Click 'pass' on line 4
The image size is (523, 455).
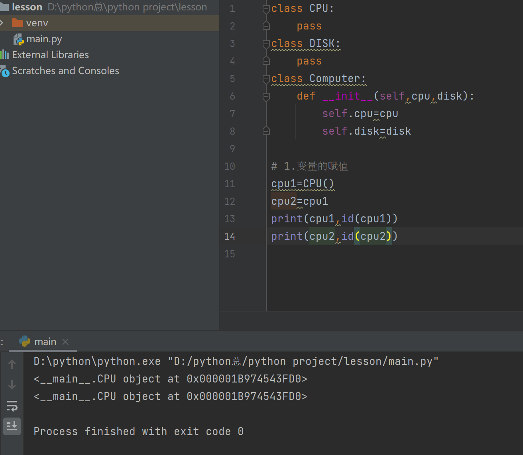pyautogui.click(x=309, y=61)
